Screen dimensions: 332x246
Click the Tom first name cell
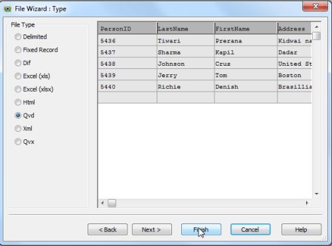tap(246, 75)
